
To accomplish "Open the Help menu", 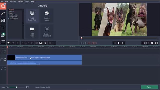I will 33,2.
